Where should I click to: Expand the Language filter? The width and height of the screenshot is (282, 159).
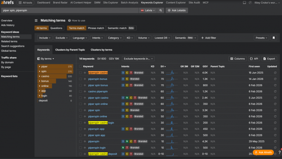tap(80, 38)
